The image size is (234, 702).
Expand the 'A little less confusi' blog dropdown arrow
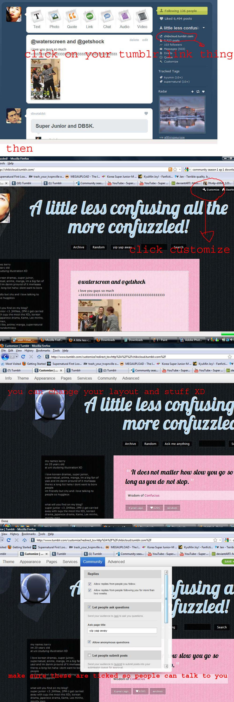(204, 28)
